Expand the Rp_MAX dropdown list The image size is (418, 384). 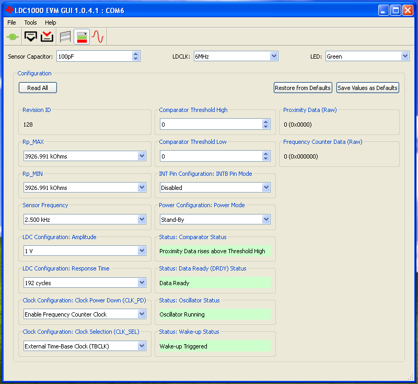click(142, 156)
